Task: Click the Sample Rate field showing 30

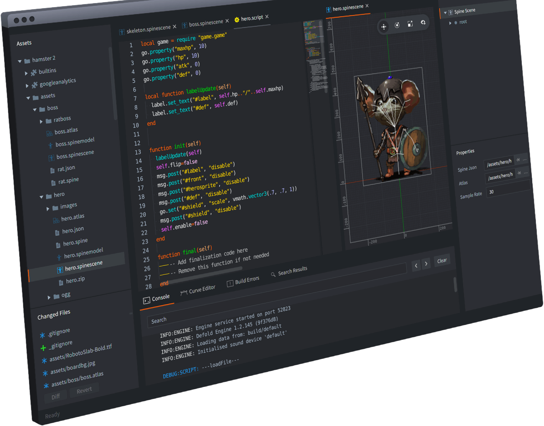Action: pyautogui.click(x=508, y=189)
